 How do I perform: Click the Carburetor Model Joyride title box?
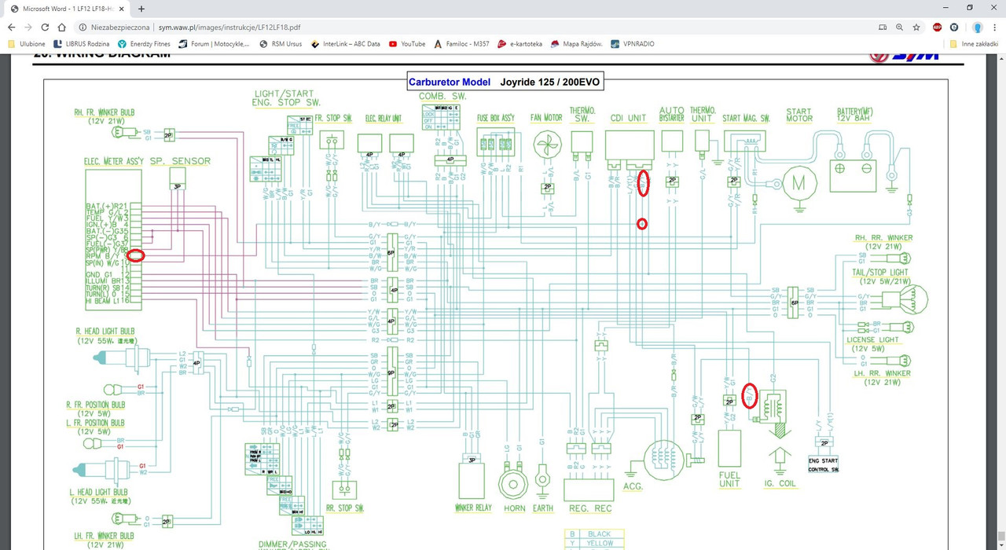click(x=505, y=82)
